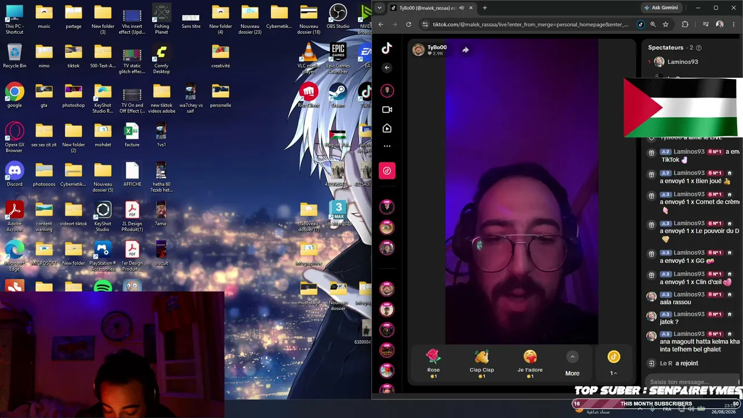Launch Adobe Acrobat from desktop
The width and height of the screenshot is (743, 418).
15,217
